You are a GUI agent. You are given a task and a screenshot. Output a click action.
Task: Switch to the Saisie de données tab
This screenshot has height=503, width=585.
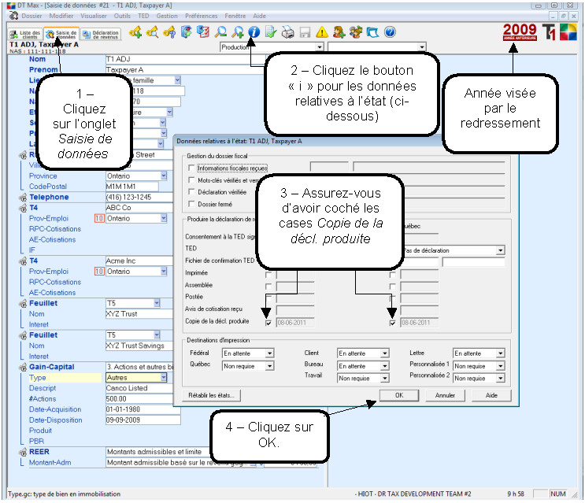pyautogui.click(x=61, y=34)
